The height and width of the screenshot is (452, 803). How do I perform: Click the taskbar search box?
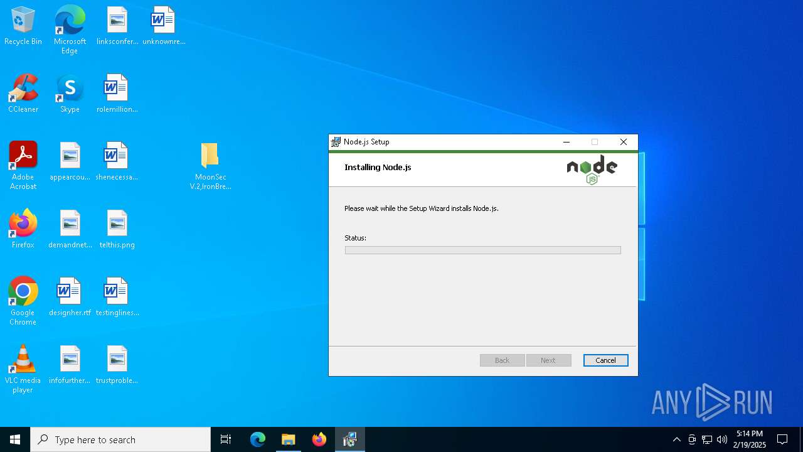[120, 439]
